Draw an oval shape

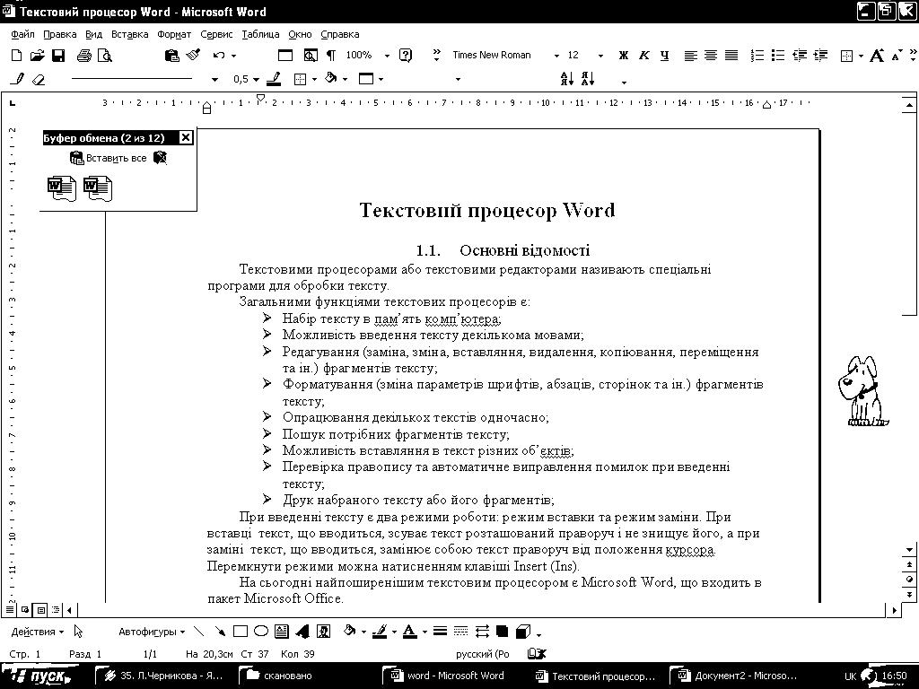coord(261,632)
